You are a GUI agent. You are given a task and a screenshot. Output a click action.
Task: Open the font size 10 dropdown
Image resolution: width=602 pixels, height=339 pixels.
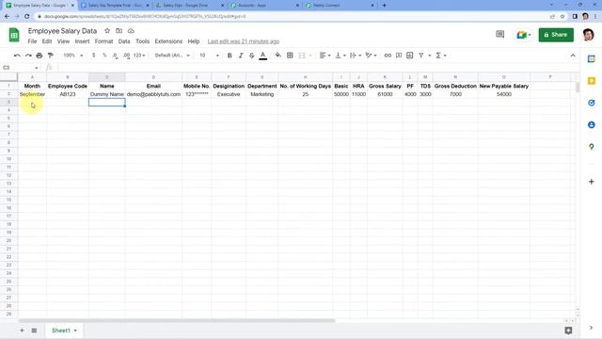pyautogui.click(x=209, y=56)
